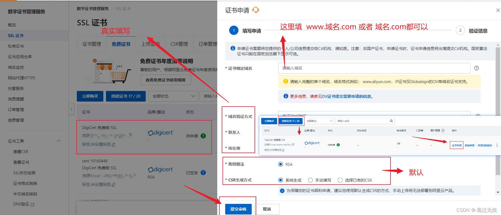Collapse the left sidebar with the arrow handle
Screen dimensions: 501x215
click(x=71, y=109)
